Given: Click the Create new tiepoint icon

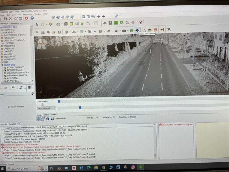Looking at the screenshot, I should [138, 30].
